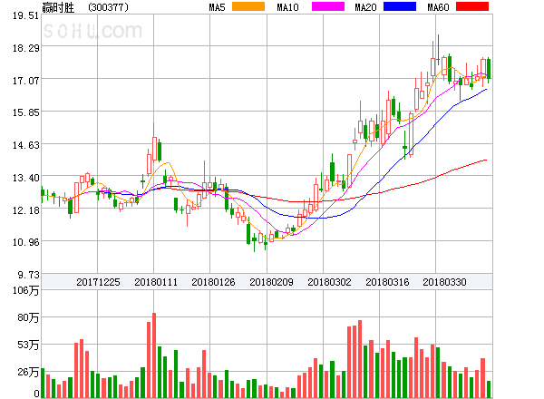
Task: Click the 26万 volume axis label
Action: pyautogui.click(x=28, y=373)
